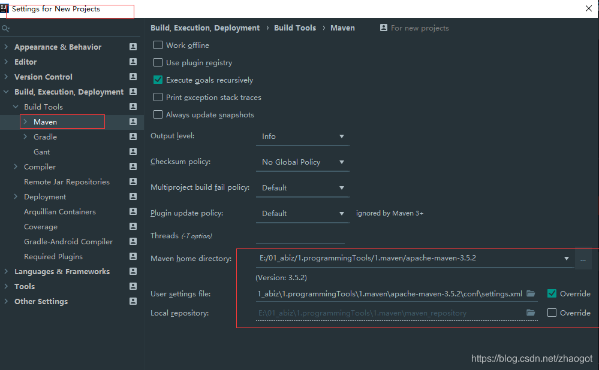The height and width of the screenshot is (370, 599).
Task: Expand the Editor section arrow
Action: 6,62
